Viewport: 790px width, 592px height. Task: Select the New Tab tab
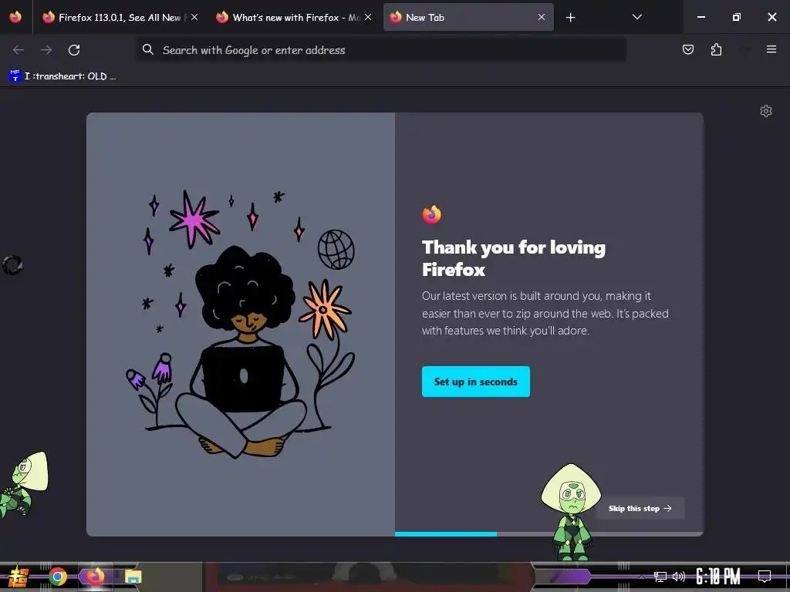[468, 17]
